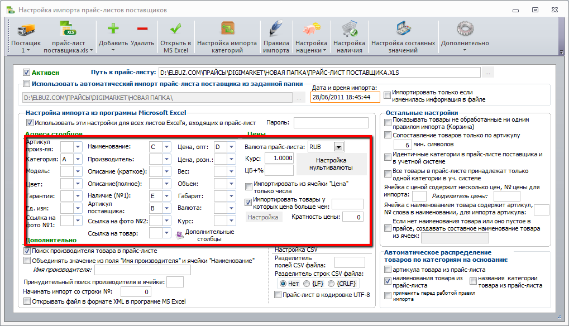Click the Разделитель полей CSV файла field

coord(350,262)
